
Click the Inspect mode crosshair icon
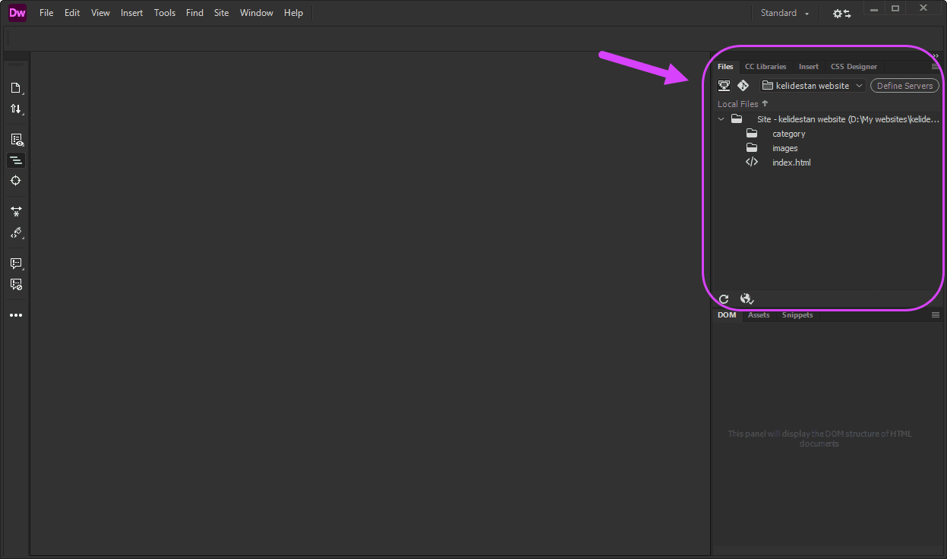click(x=16, y=181)
